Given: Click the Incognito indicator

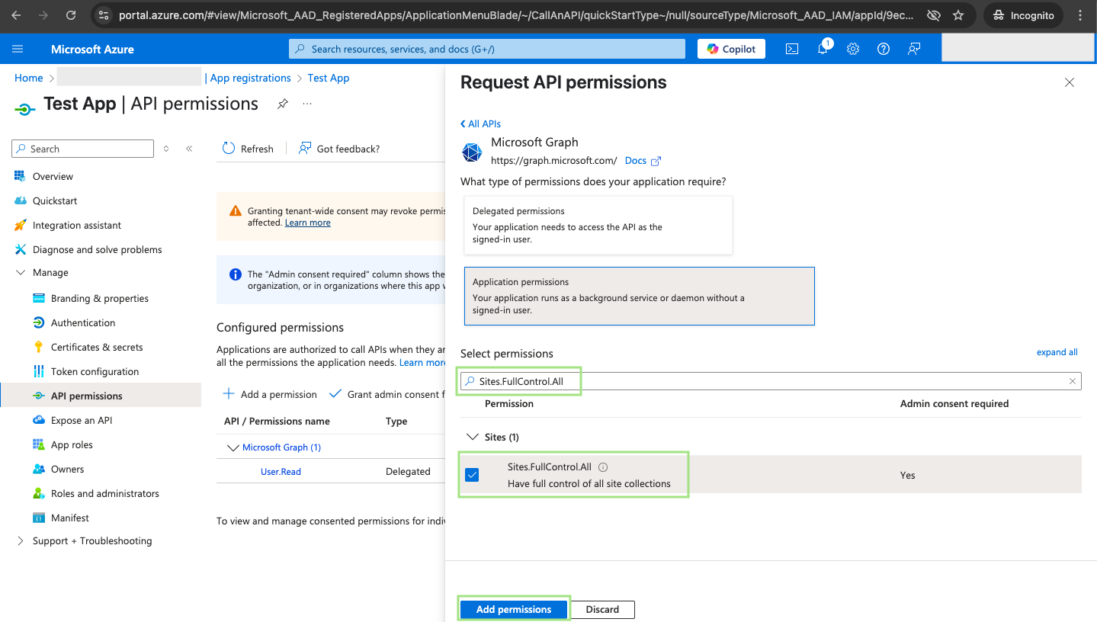Looking at the screenshot, I should click(1024, 15).
